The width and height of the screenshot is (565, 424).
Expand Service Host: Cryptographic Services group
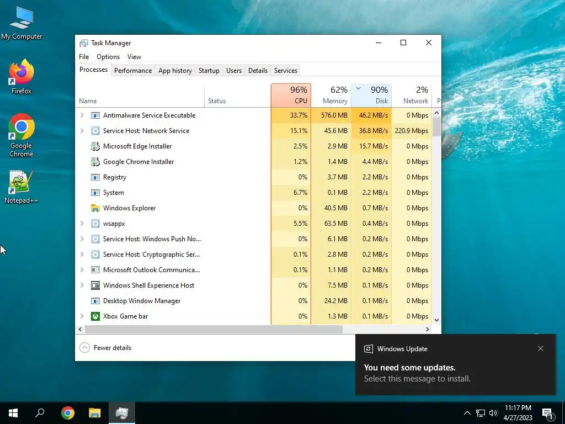82,255
